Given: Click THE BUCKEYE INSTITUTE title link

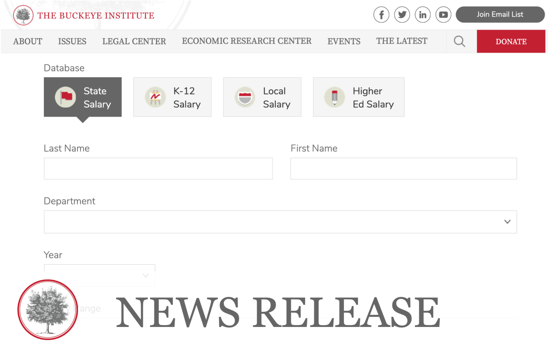Looking at the screenshot, I should click(x=96, y=15).
